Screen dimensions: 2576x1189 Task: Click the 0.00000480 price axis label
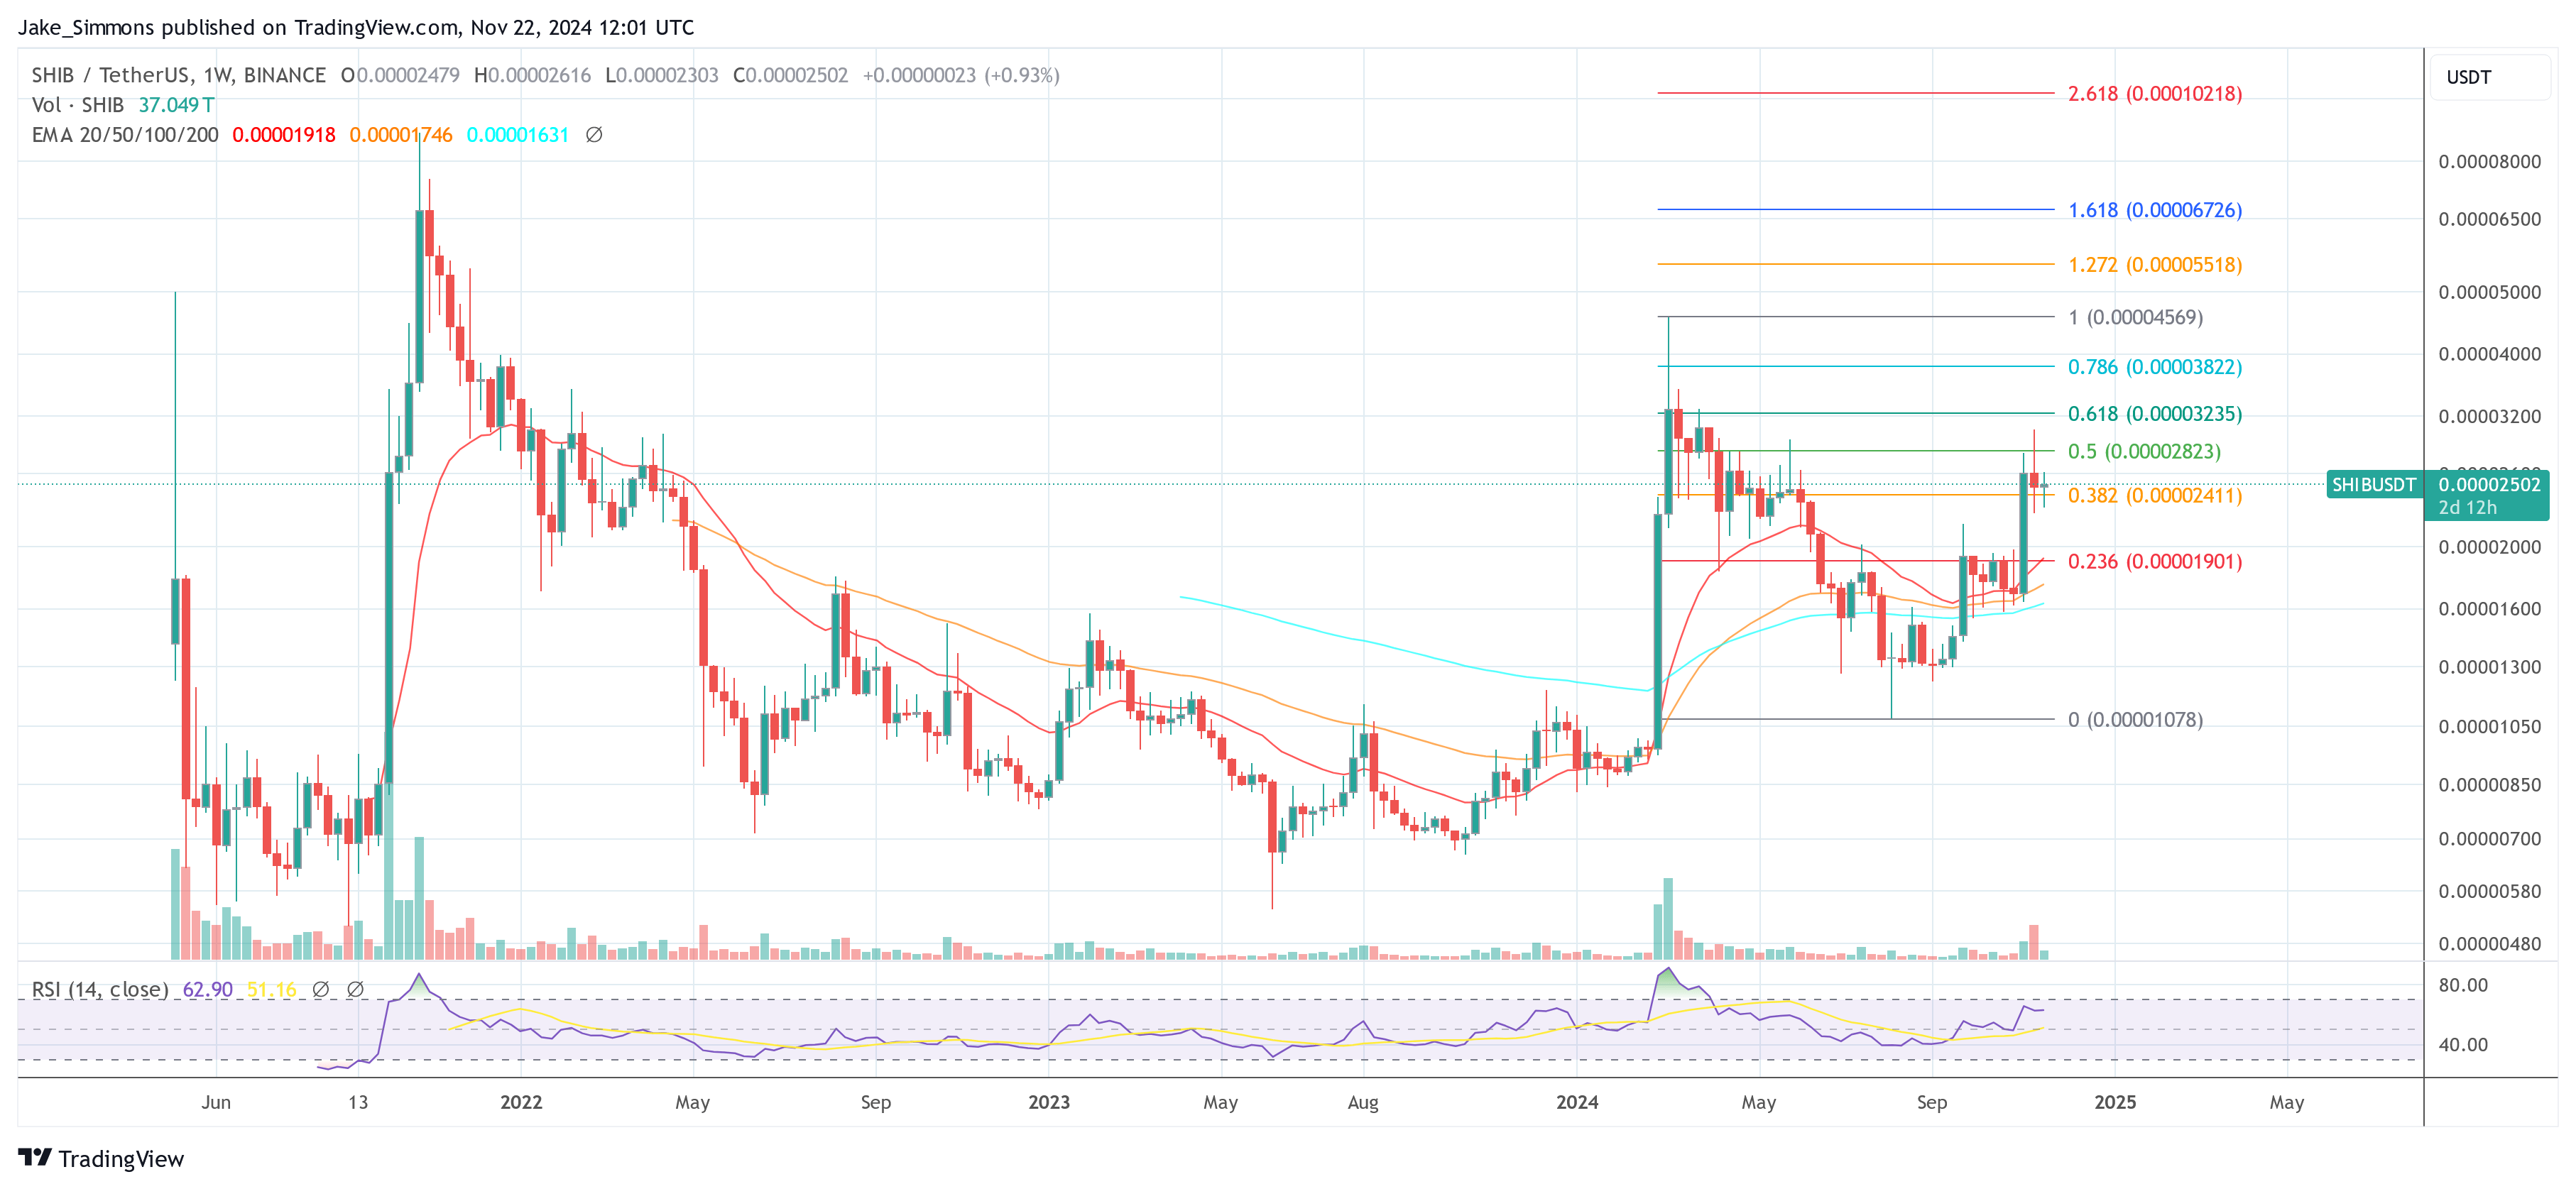(2489, 944)
